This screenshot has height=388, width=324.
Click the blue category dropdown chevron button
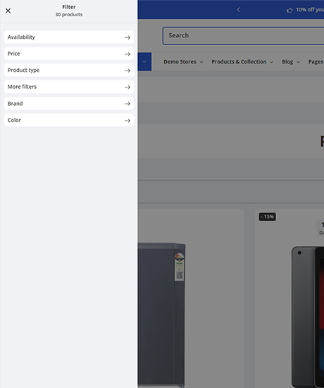tap(144, 61)
